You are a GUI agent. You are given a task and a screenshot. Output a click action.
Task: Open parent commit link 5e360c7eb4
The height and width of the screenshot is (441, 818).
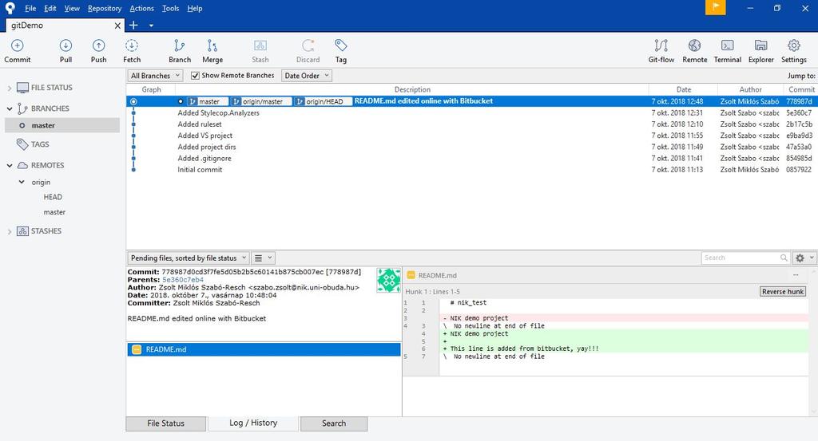point(183,280)
